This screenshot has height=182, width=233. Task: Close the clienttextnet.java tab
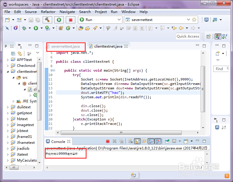tap(126, 46)
